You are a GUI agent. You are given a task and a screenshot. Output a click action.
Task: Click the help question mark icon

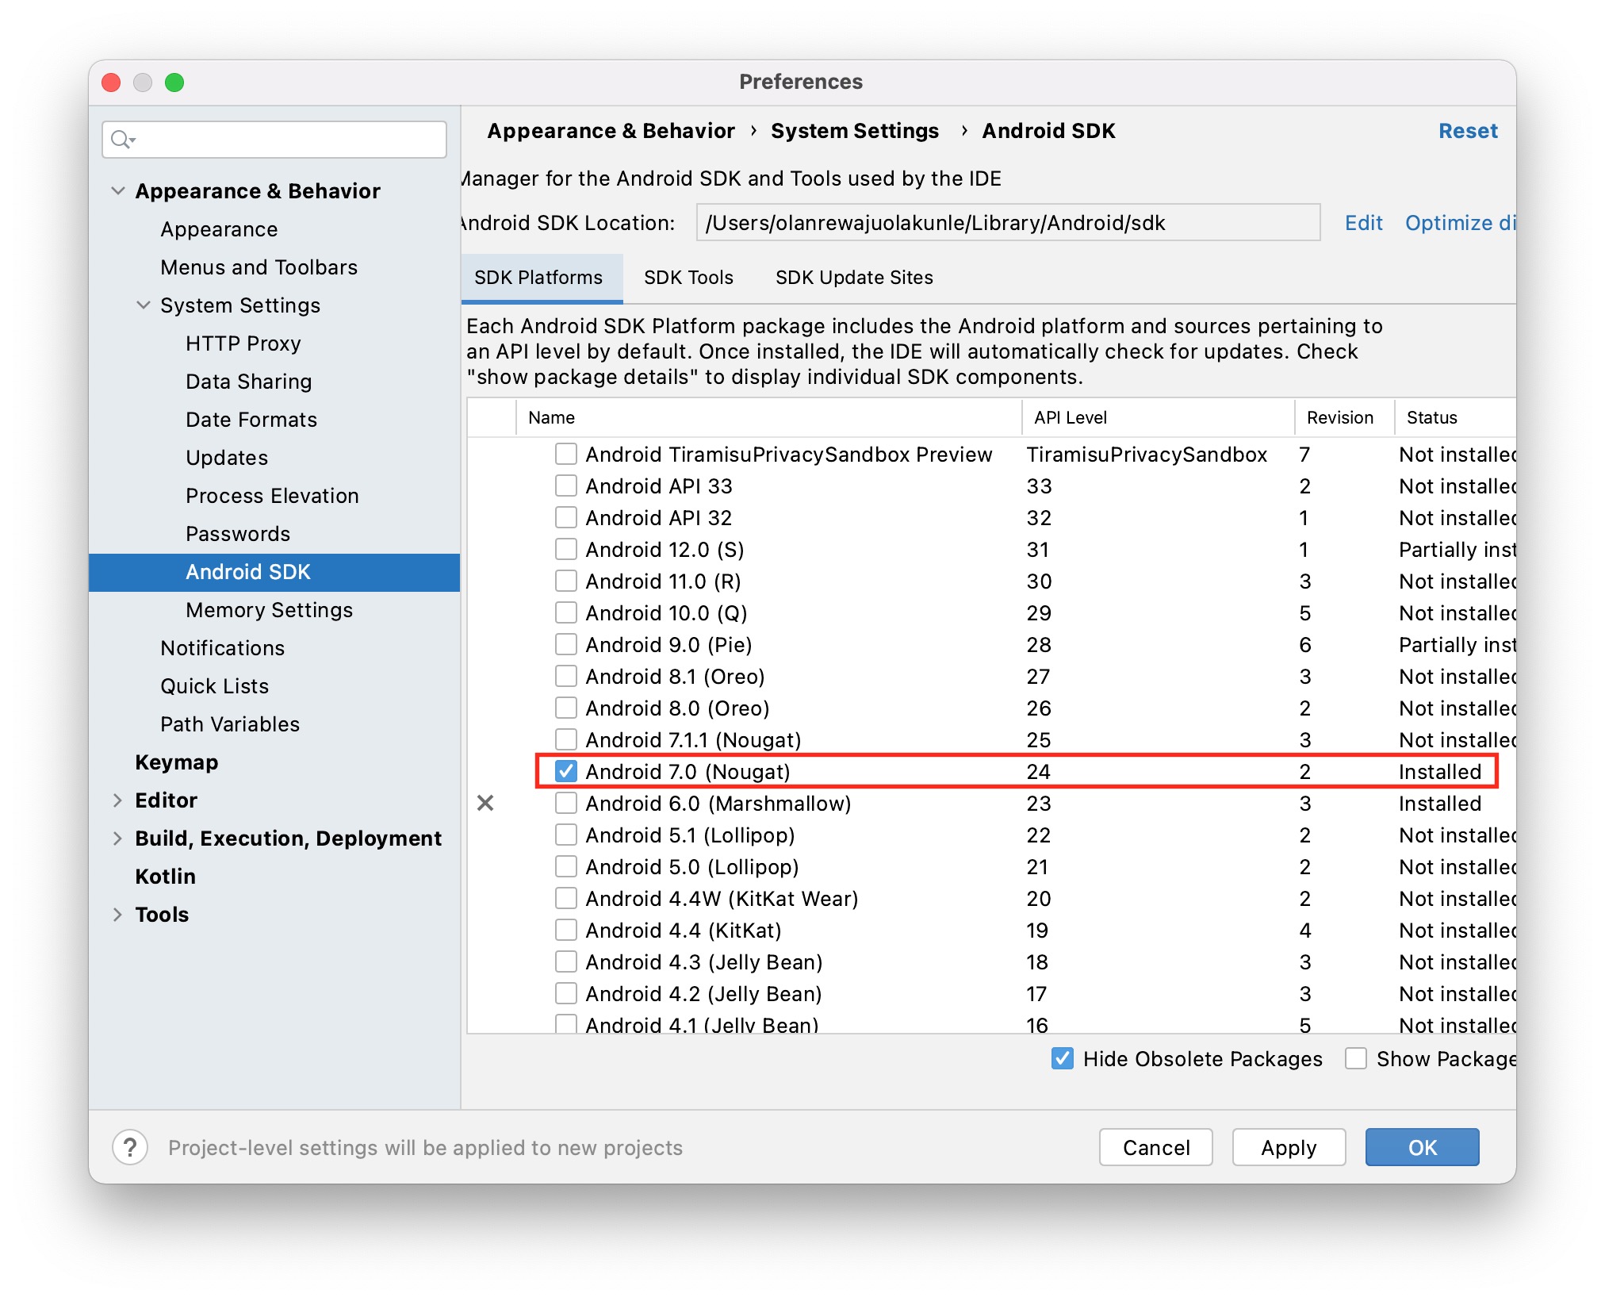pos(130,1147)
